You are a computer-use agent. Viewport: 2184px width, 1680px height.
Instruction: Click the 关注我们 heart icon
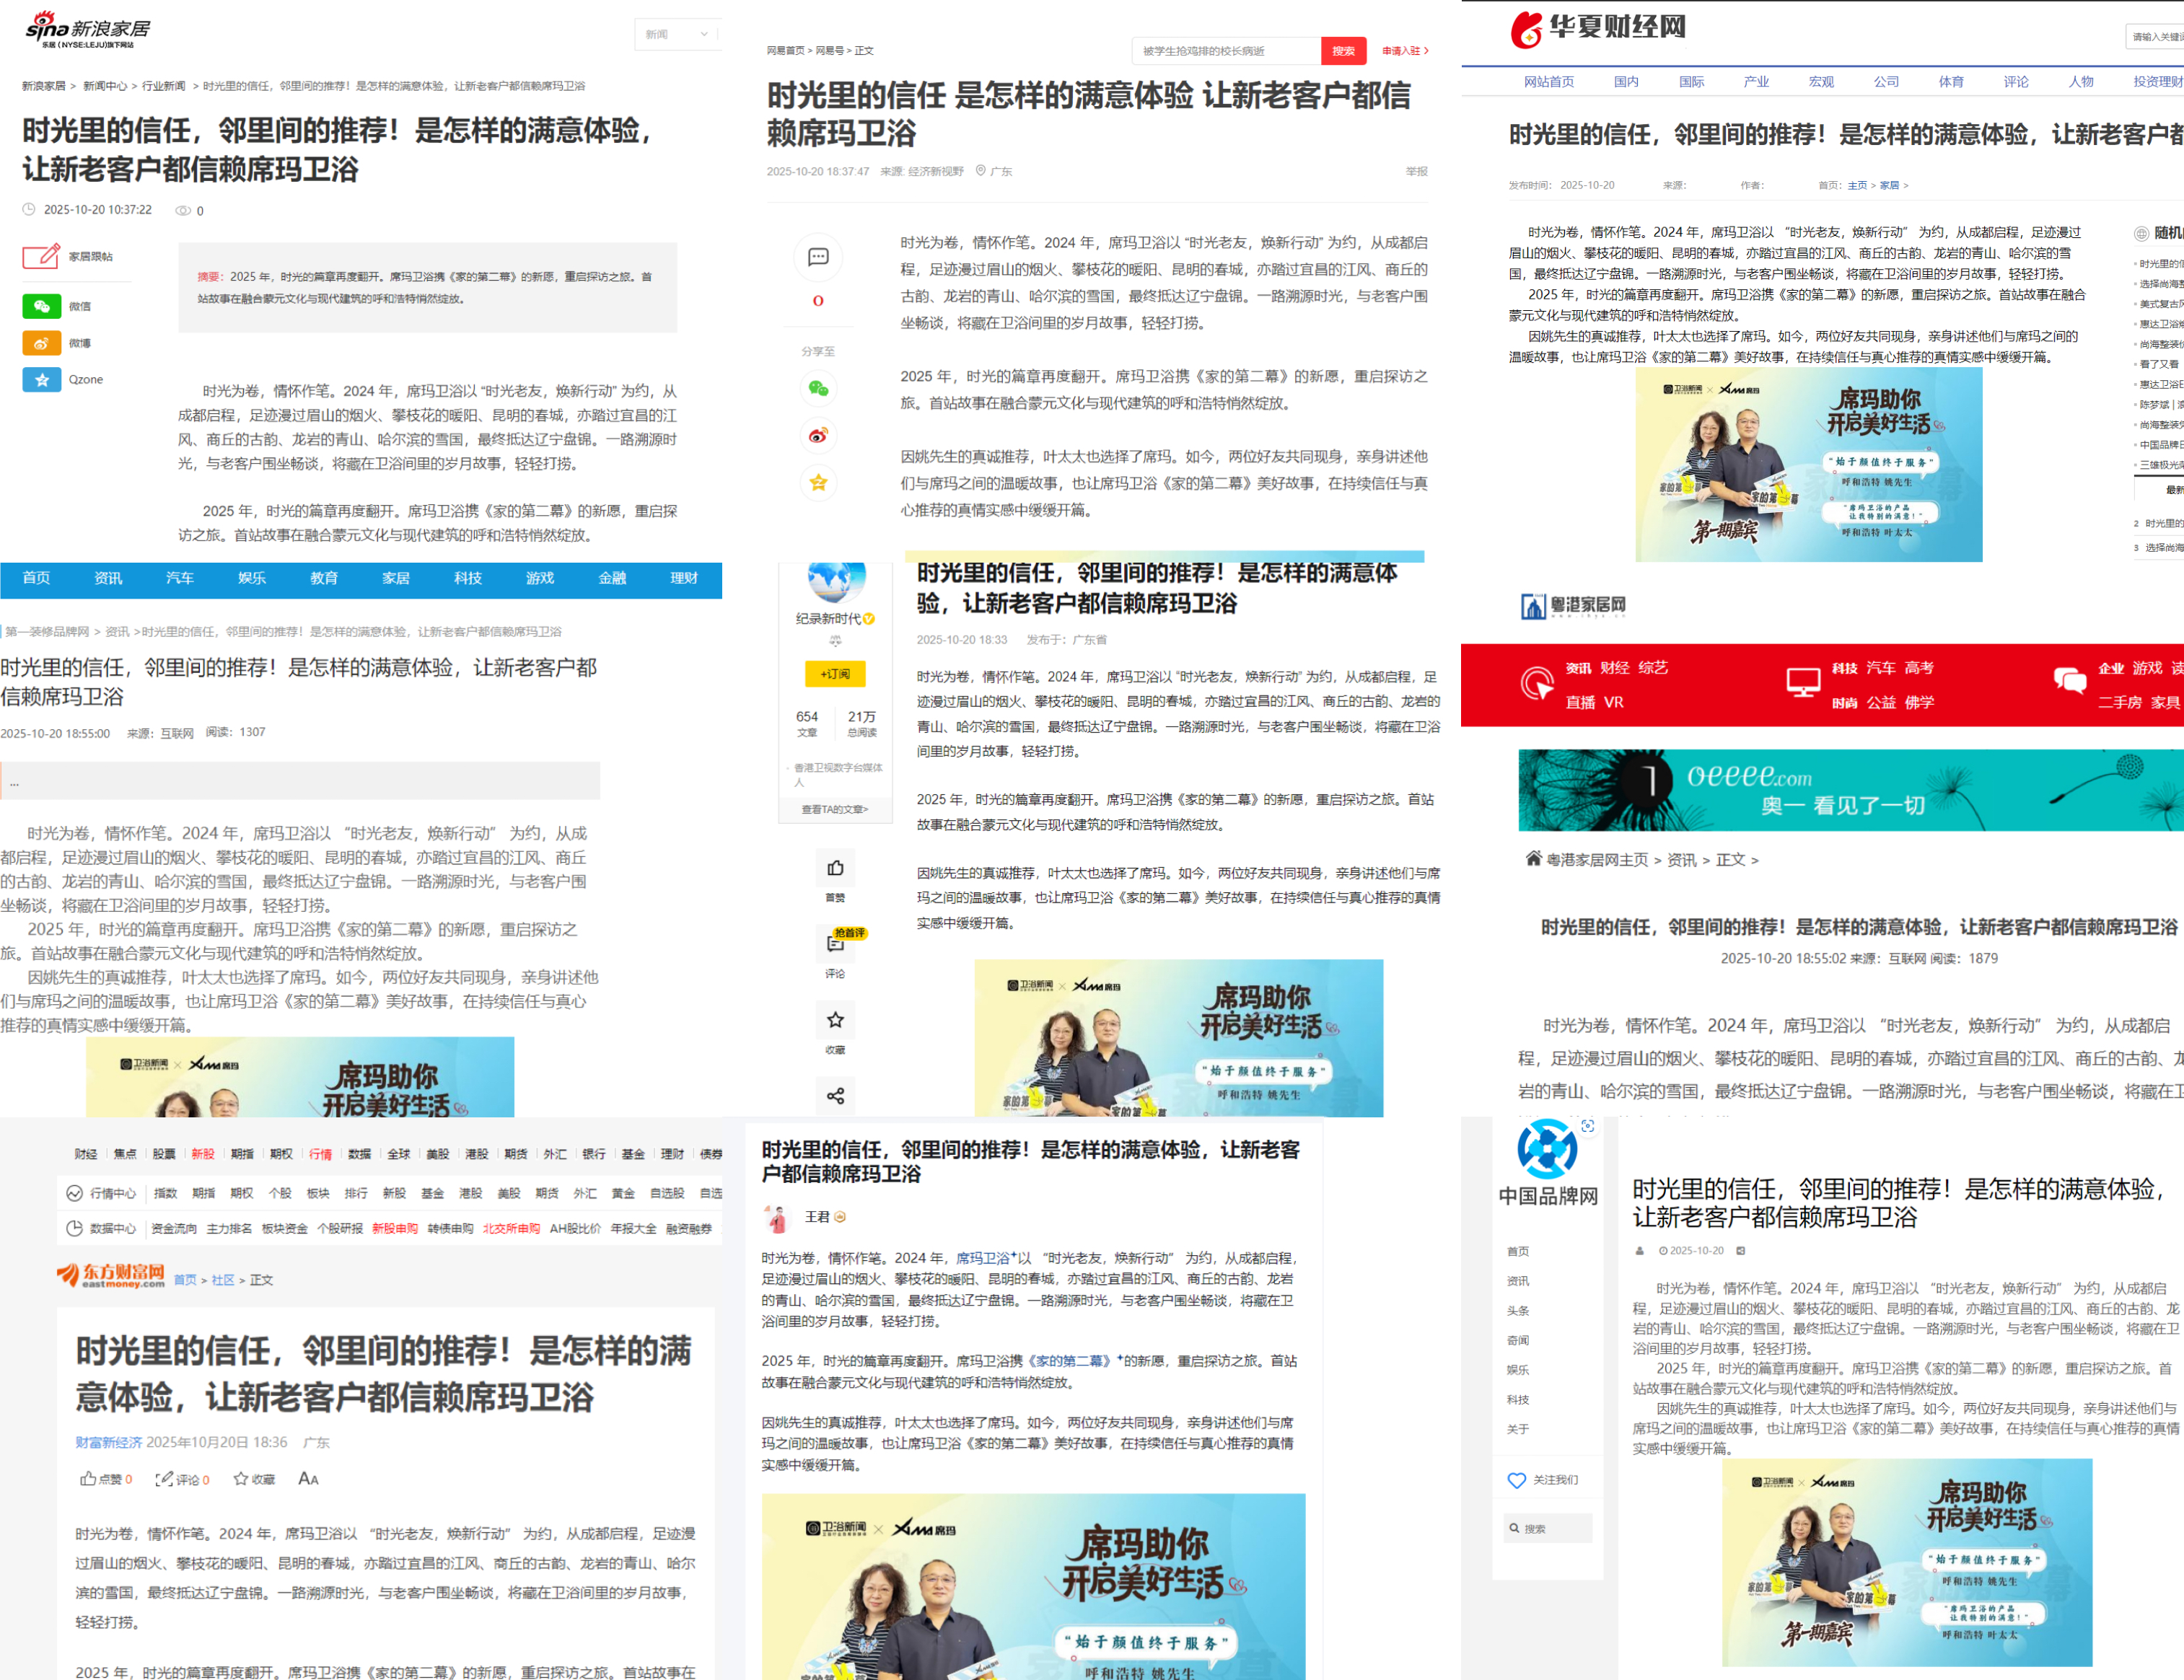(1516, 1480)
